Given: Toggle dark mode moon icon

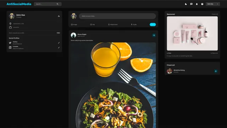Looking at the screenshot, I should (186, 4).
